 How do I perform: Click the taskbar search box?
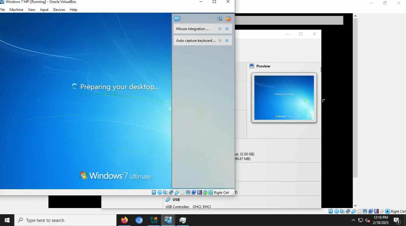click(65, 220)
